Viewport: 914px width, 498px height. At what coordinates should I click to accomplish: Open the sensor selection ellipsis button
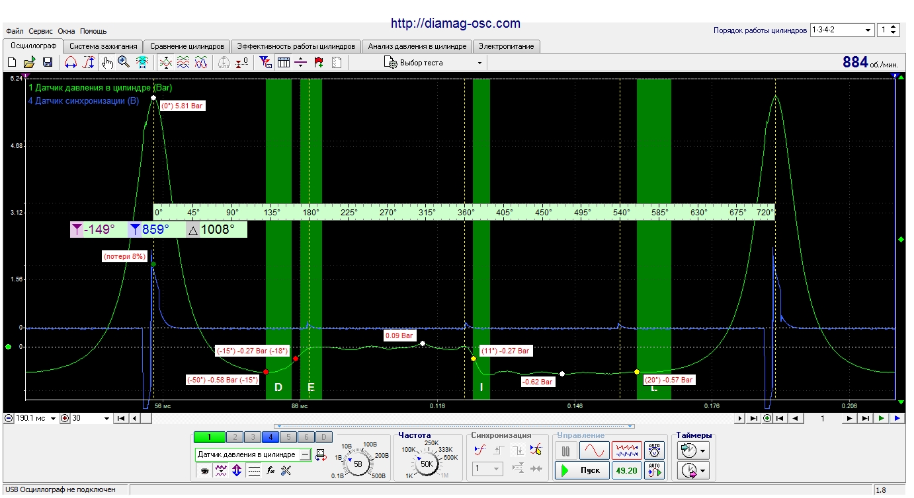click(305, 454)
